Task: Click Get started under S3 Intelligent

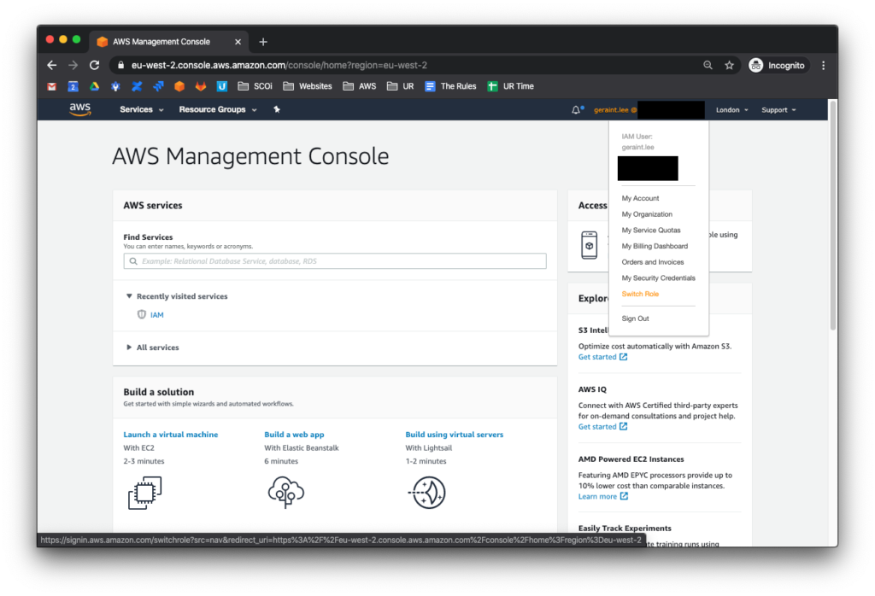Action: 602,357
